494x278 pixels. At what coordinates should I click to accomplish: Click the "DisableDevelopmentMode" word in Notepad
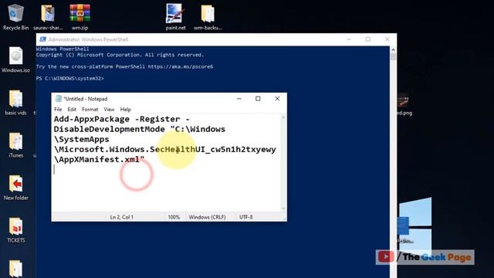point(110,129)
